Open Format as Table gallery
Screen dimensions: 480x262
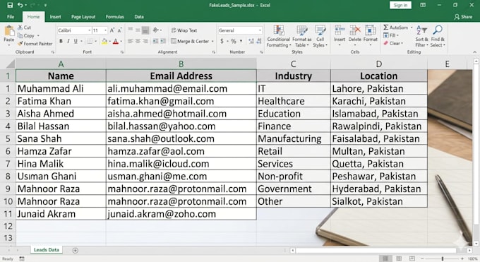tap(302, 36)
